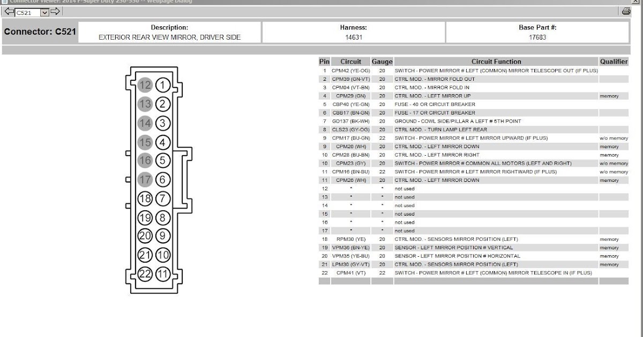Viewport: 643px width, 337px height.
Task: Click the 'Connector: C521' heading
Action: (40, 32)
